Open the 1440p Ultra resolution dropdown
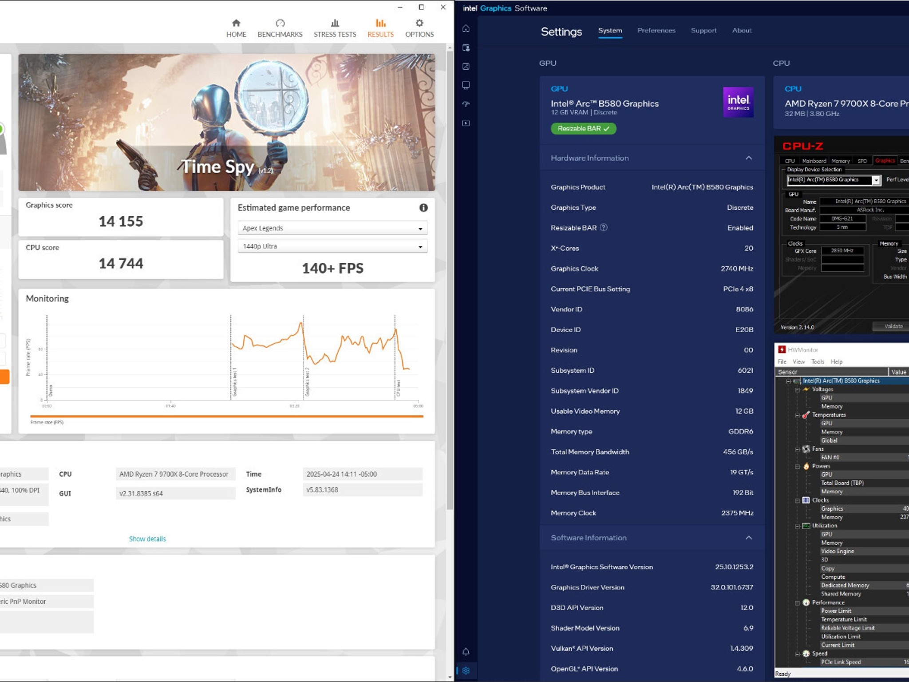This screenshot has width=909, height=682. coord(332,246)
